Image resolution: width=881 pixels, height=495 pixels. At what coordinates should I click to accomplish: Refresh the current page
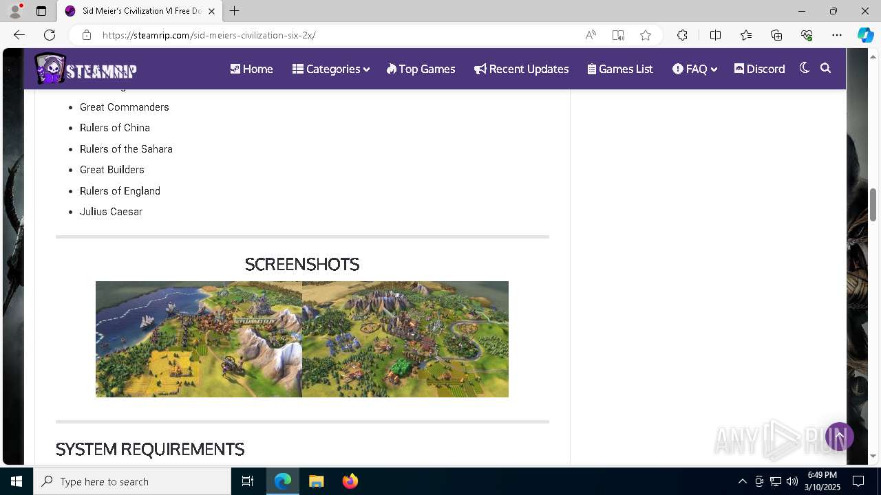pyautogui.click(x=50, y=35)
